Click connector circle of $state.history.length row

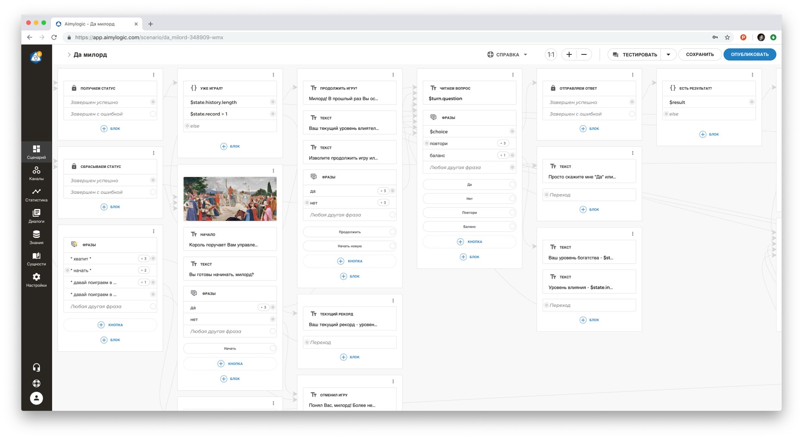pos(273,102)
